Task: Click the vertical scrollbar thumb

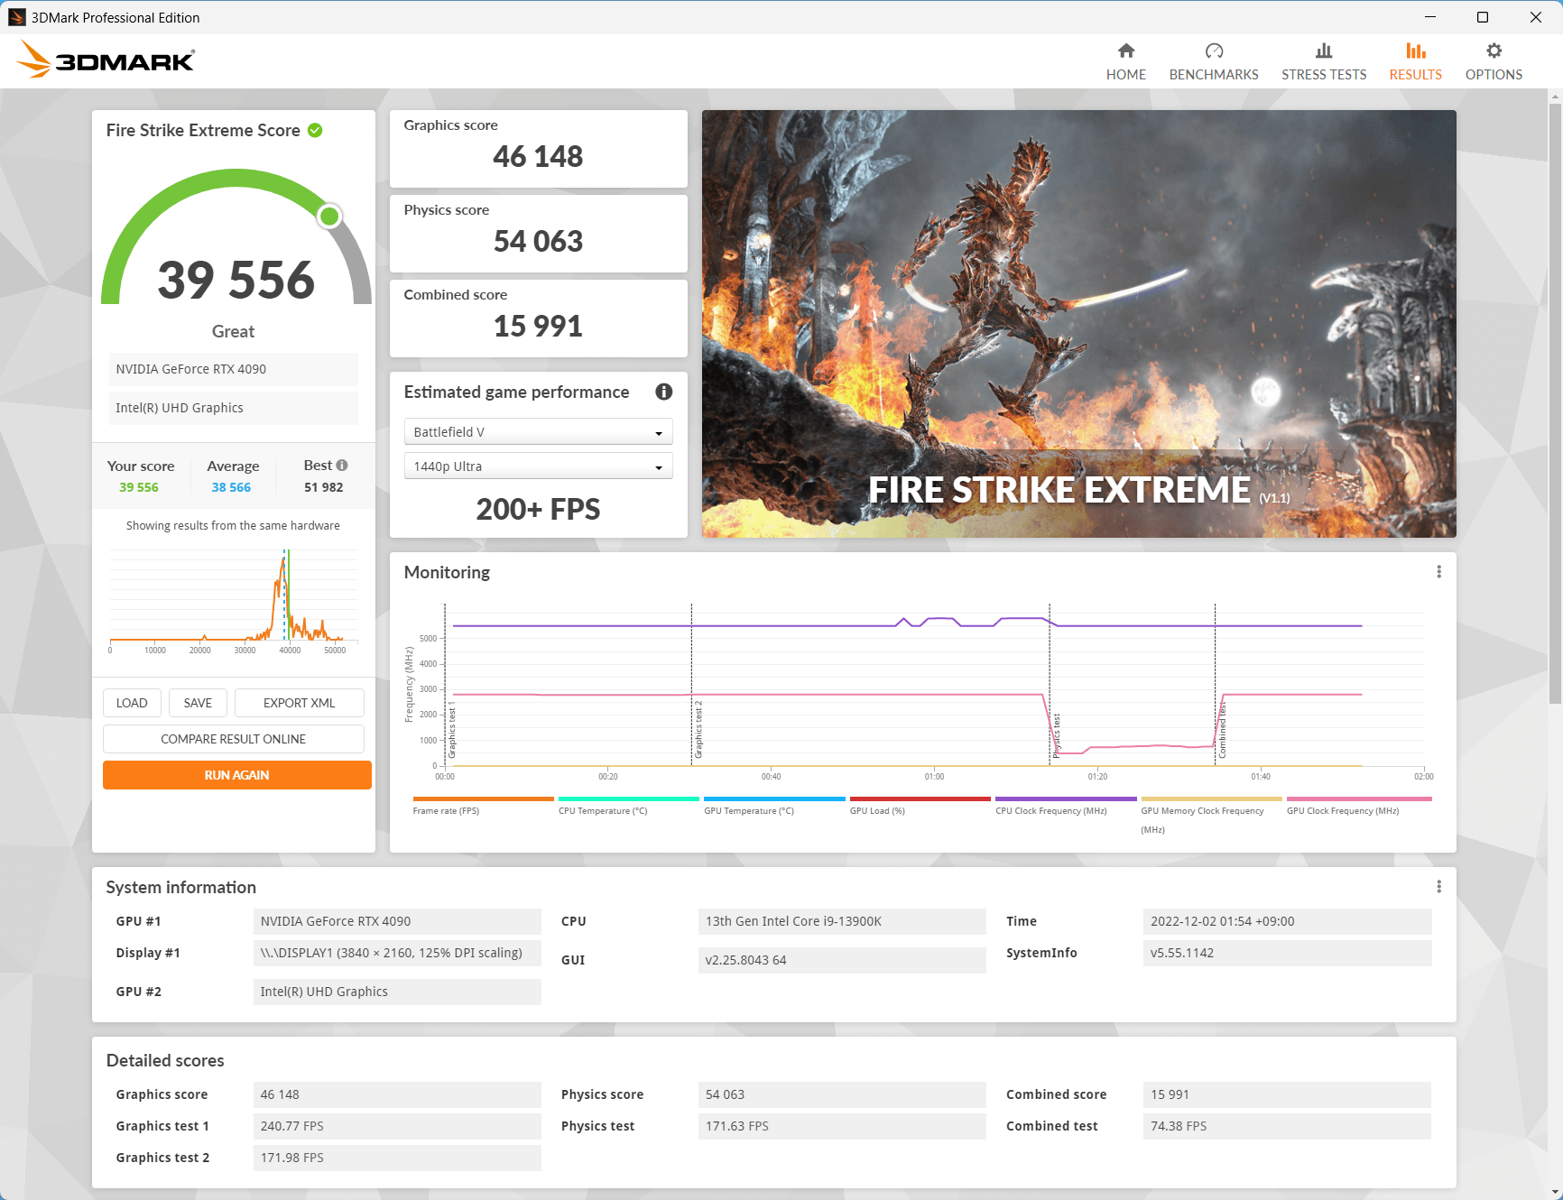Action: click(x=1555, y=403)
